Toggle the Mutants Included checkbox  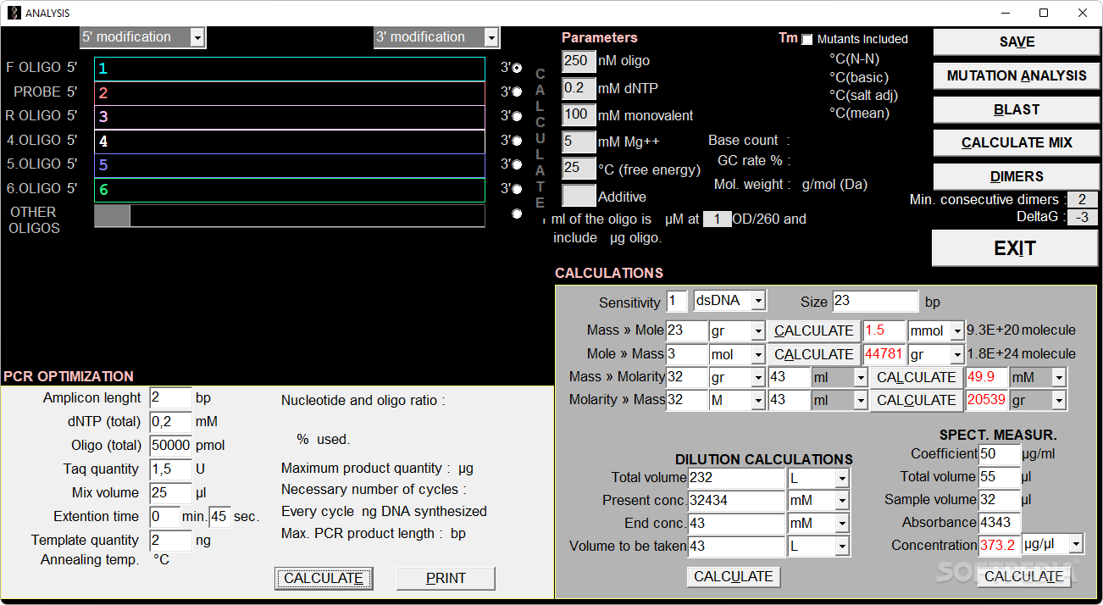point(806,39)
